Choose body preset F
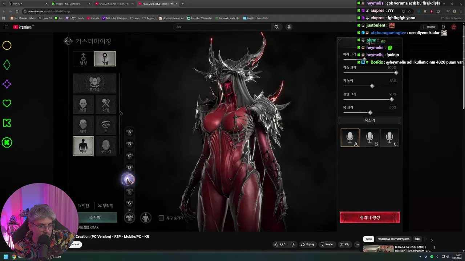 pyautogui.click(x=130, y=191)
